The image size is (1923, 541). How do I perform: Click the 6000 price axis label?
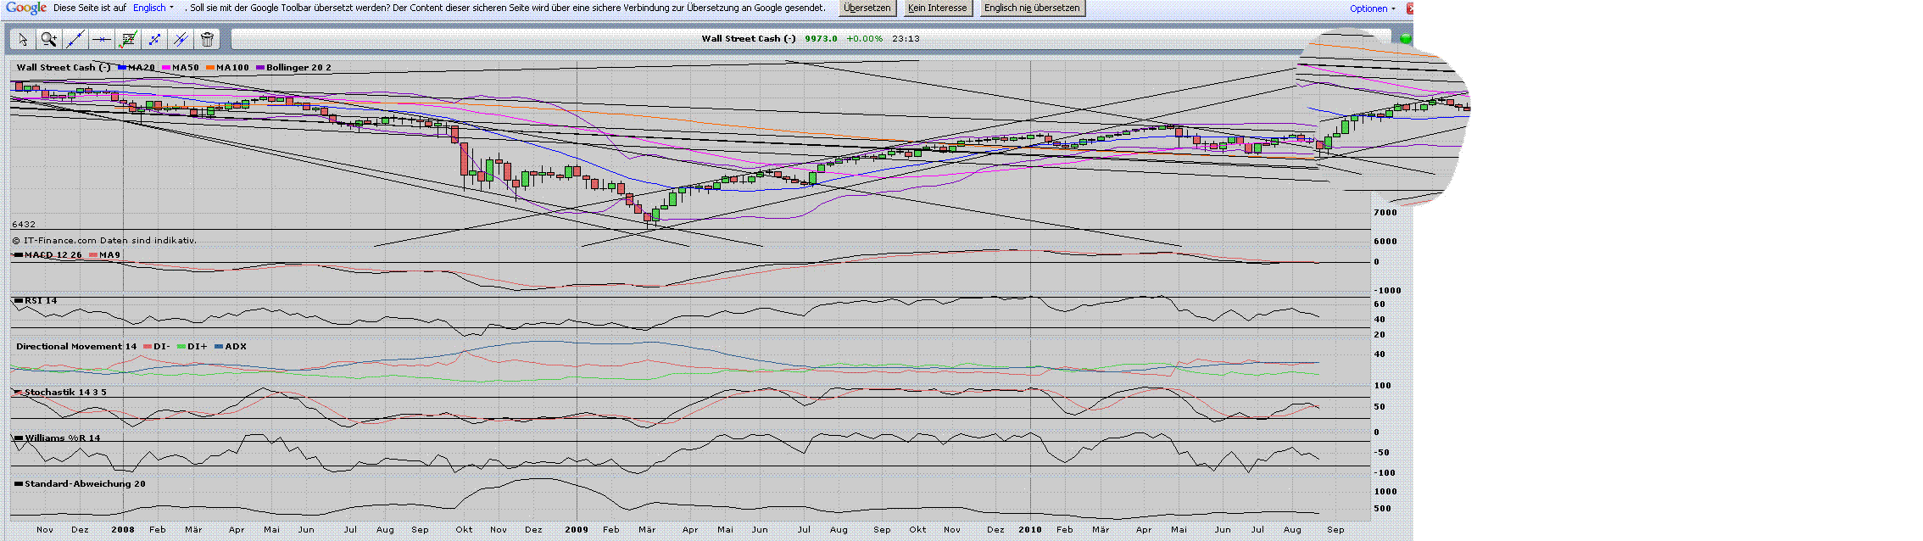1385,242
